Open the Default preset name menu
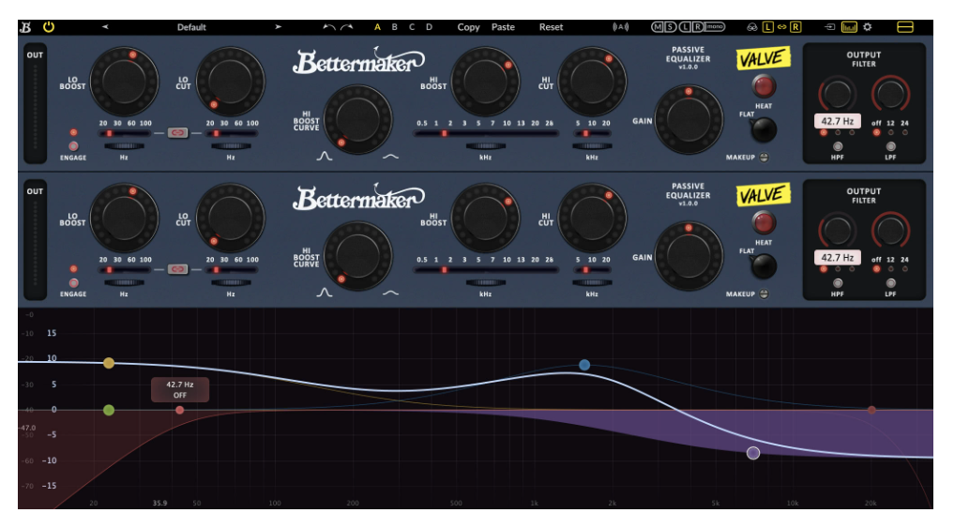This screenshot has width=954, height=528. (191, 27)
